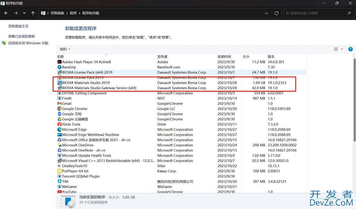Select the BIOVIA Materials Studio 2019 row text

(x=86, y=83)
